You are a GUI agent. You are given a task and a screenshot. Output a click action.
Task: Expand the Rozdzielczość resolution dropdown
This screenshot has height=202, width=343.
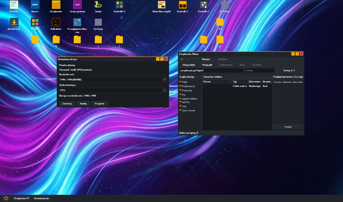pyautogui.click(x=164, y=80)
